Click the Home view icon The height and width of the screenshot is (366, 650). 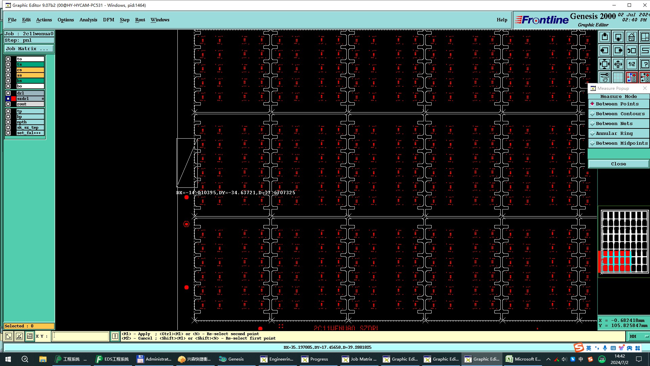tap(631, 37)
